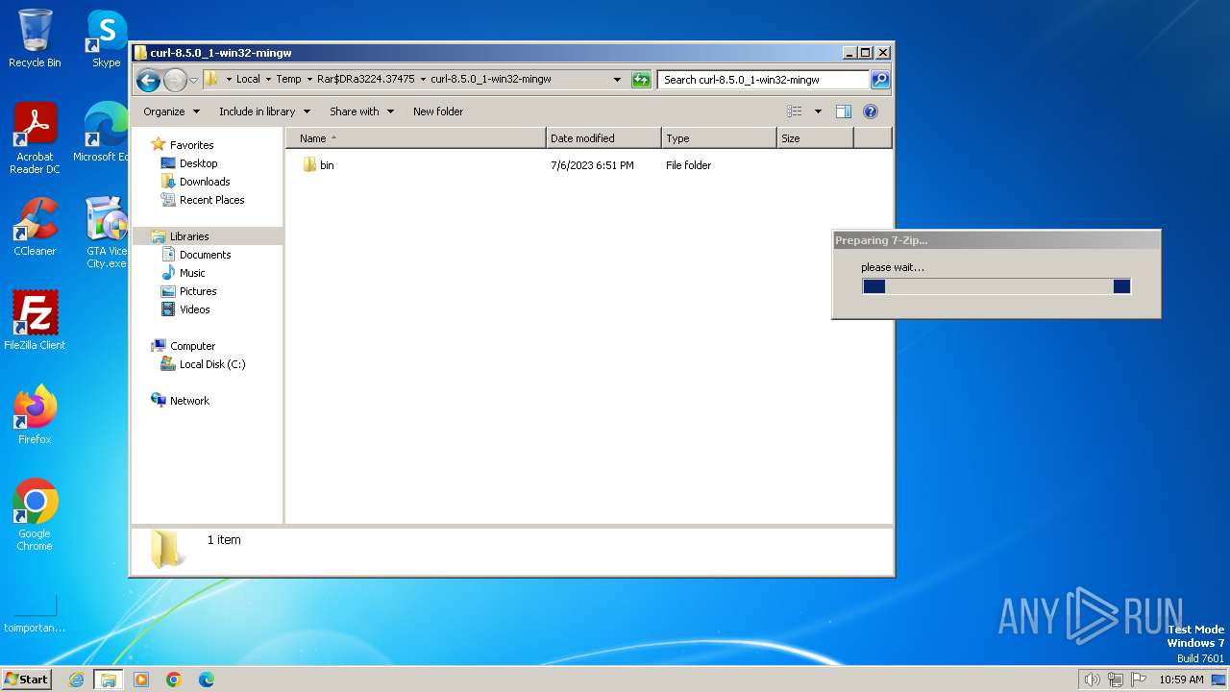Sort by the Size column header

tap(815, 138)
